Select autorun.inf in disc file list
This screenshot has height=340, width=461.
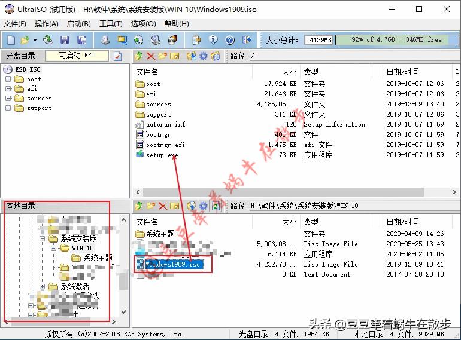pyautogui.click(x=166, y=124)
